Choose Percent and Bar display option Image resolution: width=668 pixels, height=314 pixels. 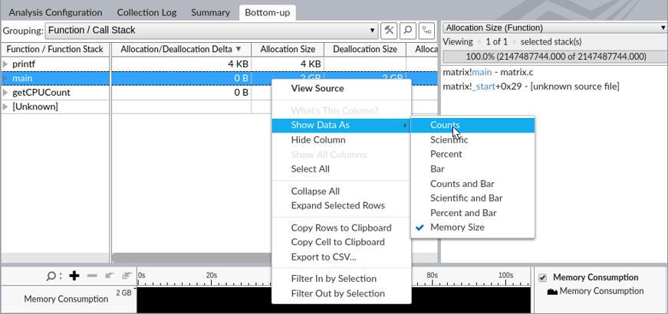pos(463,213)
